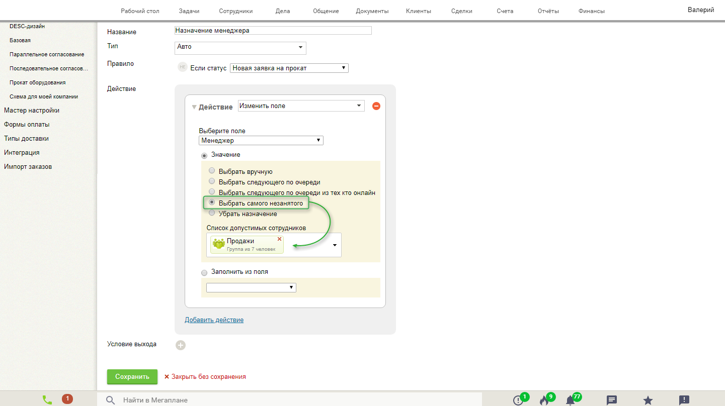The height and width of the screenshot is (406, 725).
Task: Remove the action with red minus icon
Action: [x=376, y=106]
